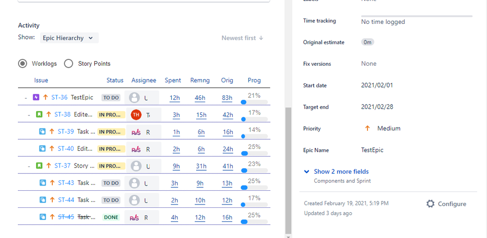
Task: Click the blue subtask icon for ST-39
Action: 42,131
